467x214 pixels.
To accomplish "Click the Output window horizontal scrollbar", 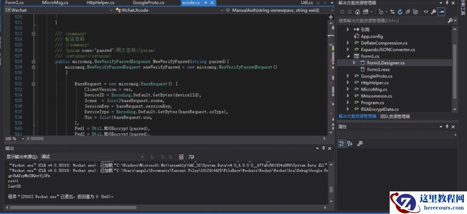I will [167, 207].
